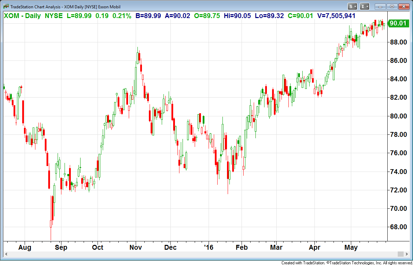
Task: Click the 'May' date axis label
Action: pos(351,248)
